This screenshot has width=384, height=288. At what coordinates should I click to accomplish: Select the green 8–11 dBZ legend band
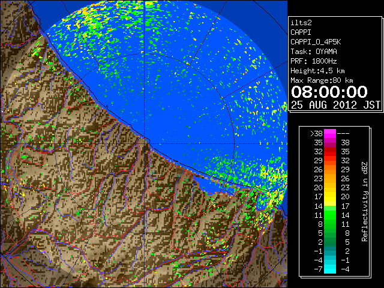click(x=330, y=224)
